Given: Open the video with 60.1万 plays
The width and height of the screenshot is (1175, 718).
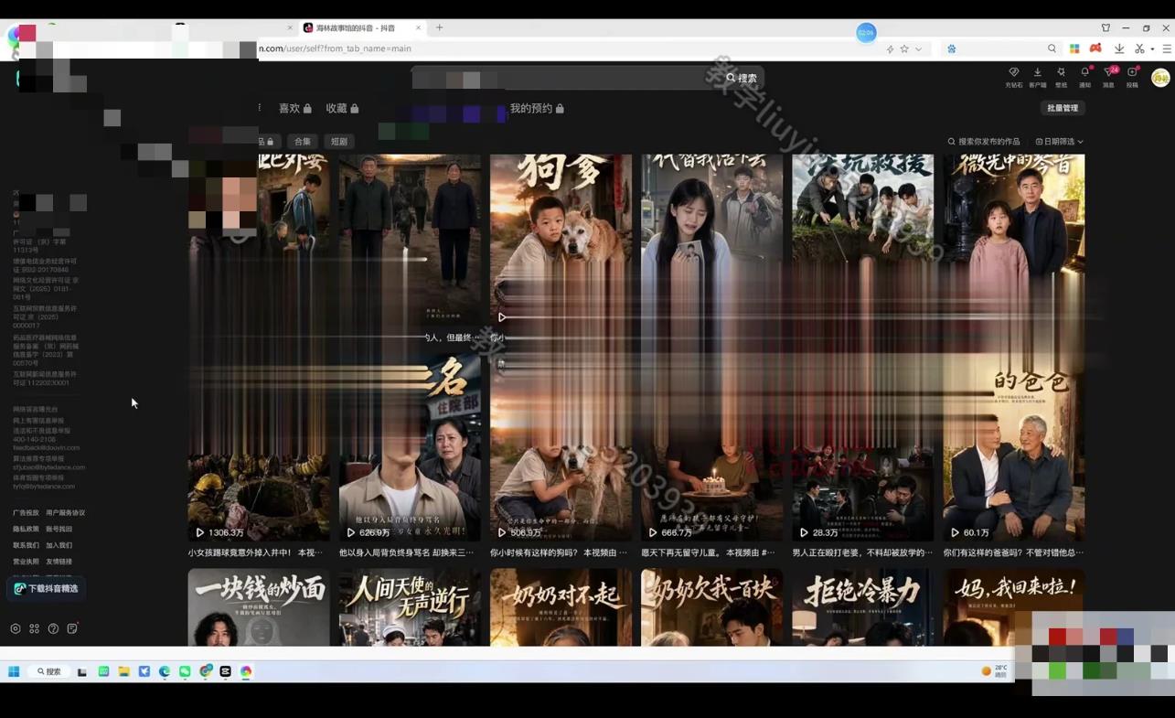Looking at the screenshot, I should 1014,448.
